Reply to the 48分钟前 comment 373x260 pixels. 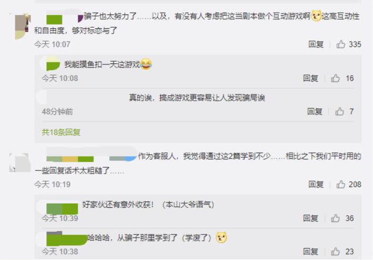click(x=314, y=111)
